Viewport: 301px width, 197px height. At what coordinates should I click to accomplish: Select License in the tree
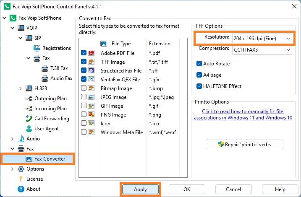34,179
